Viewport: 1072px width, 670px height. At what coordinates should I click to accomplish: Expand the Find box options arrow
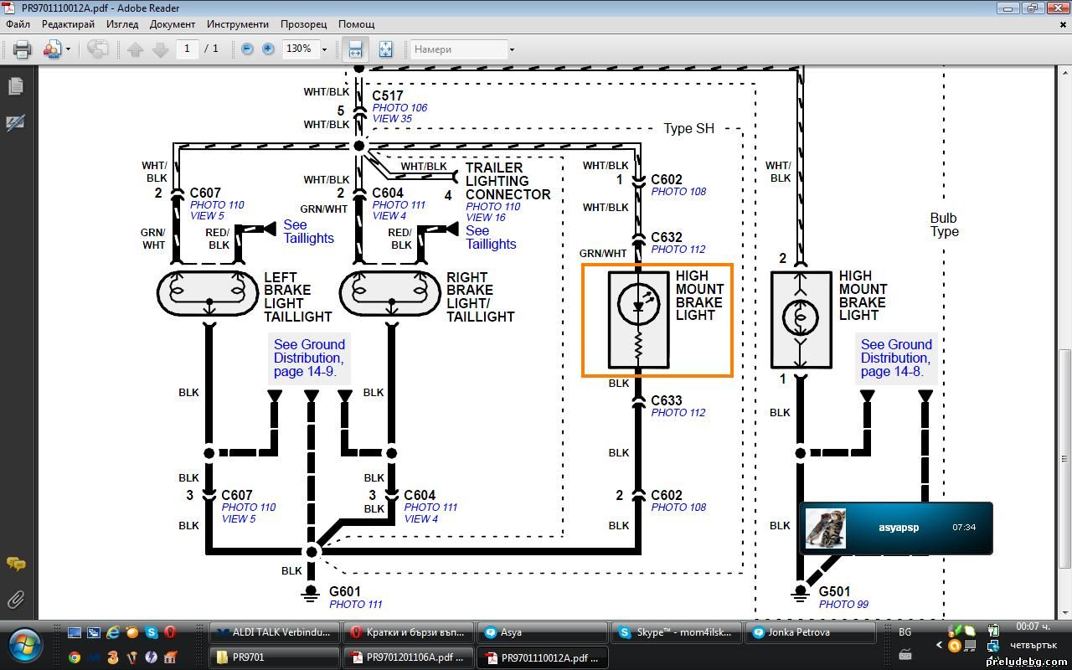click(x=512, y=49)
